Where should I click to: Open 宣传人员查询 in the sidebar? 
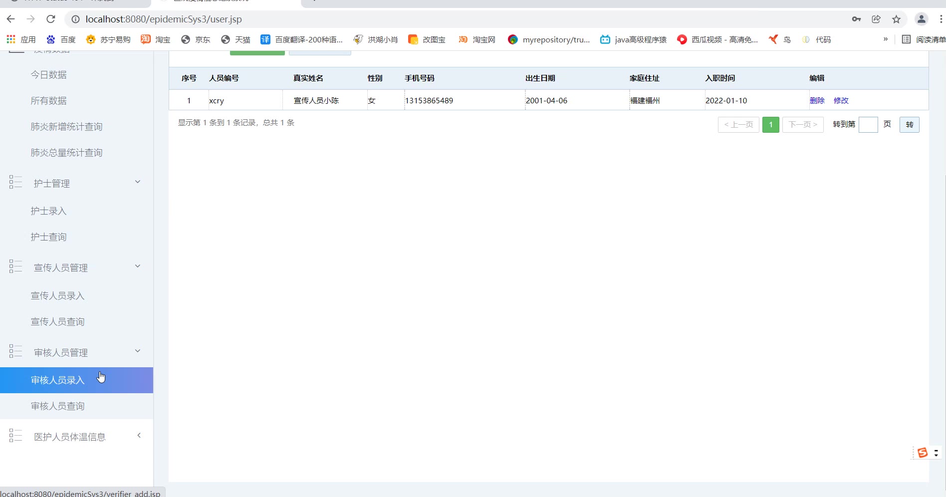coord(57,321)
